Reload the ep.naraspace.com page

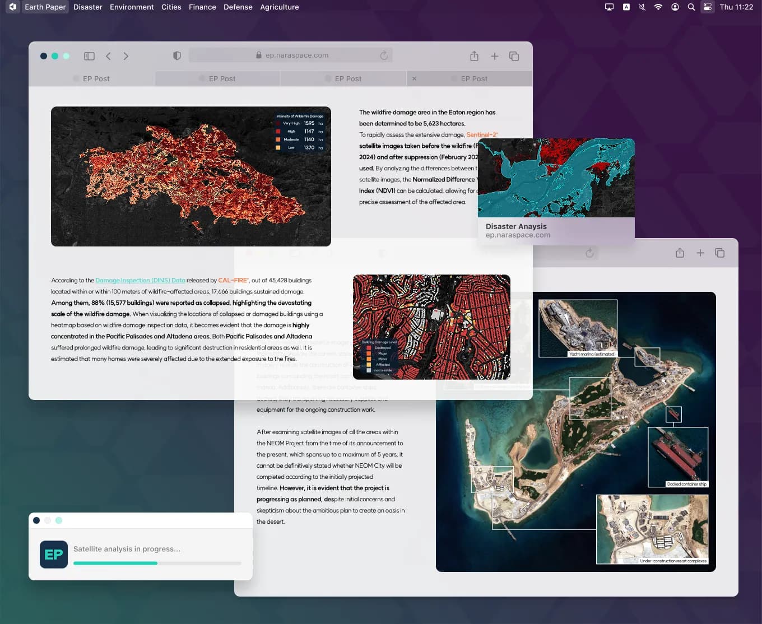click(384, 55)
